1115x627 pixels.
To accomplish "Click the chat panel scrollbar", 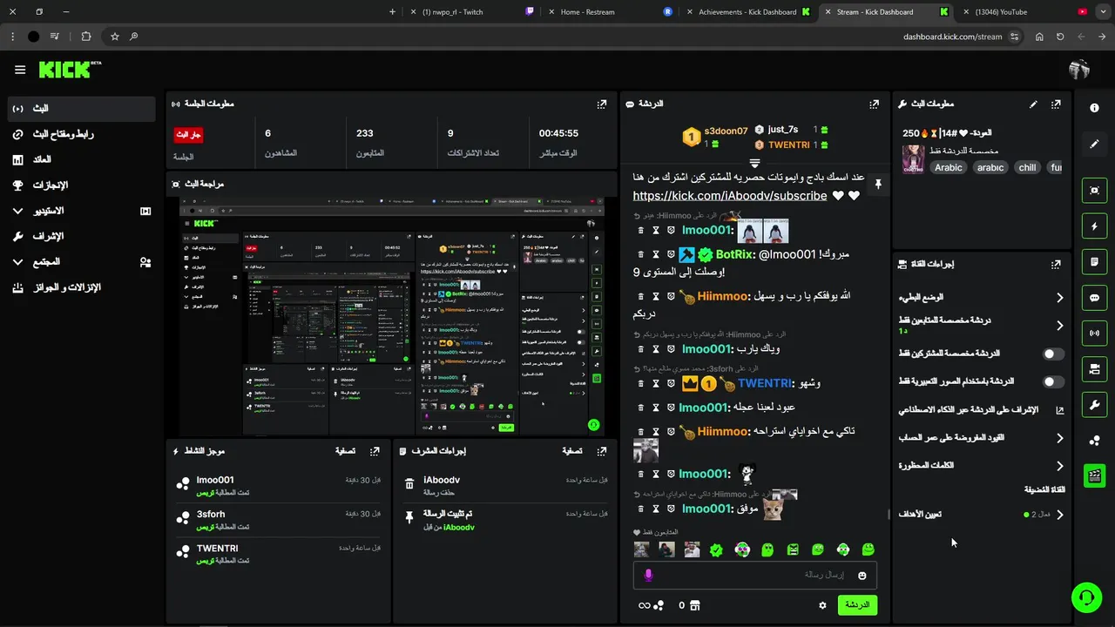I will pyautogui.click(x=888, y=514).
